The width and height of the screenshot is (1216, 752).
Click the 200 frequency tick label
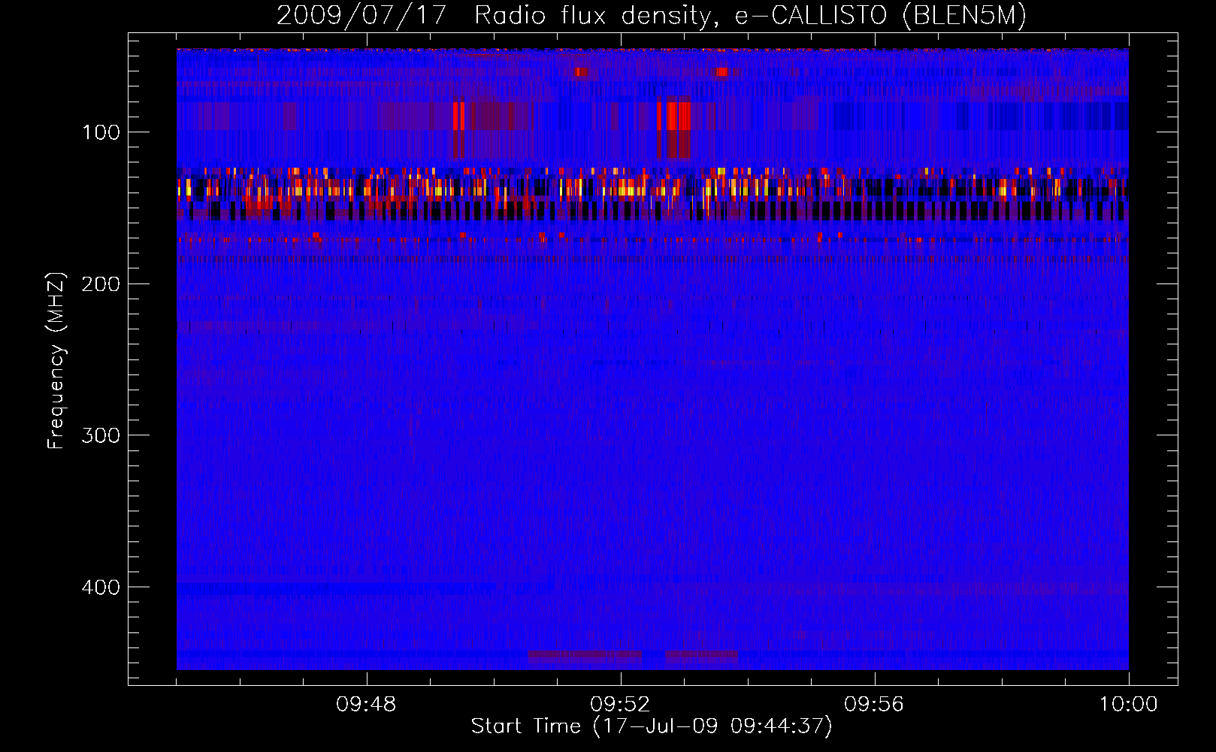pyautogui.click(x=101, y=284)
